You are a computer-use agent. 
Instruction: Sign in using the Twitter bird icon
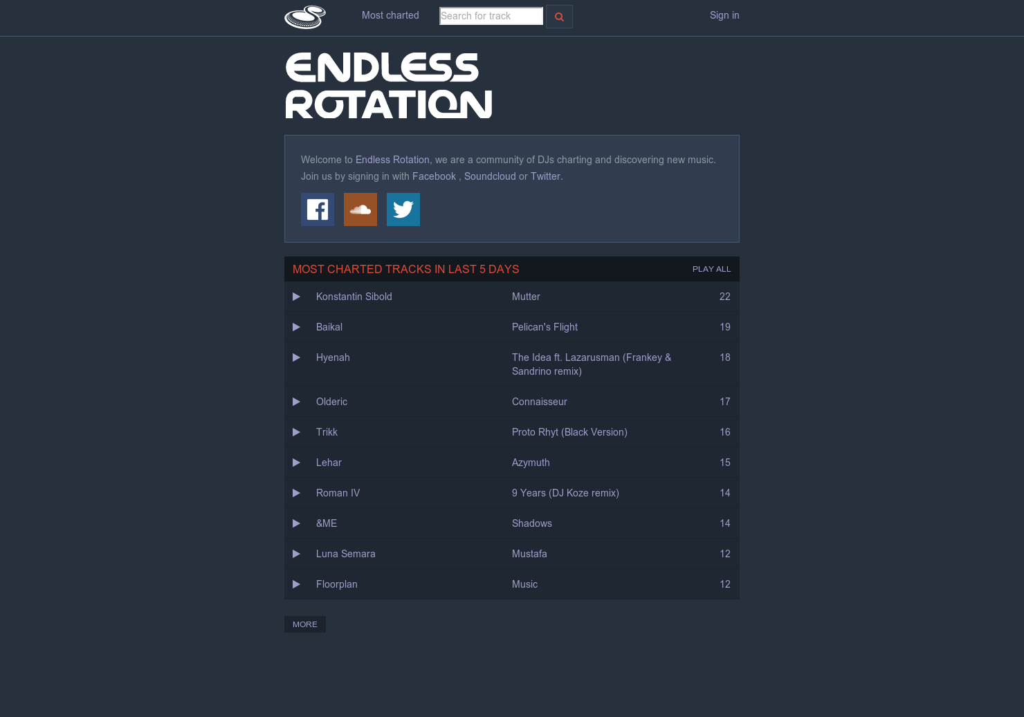(403, 209)
